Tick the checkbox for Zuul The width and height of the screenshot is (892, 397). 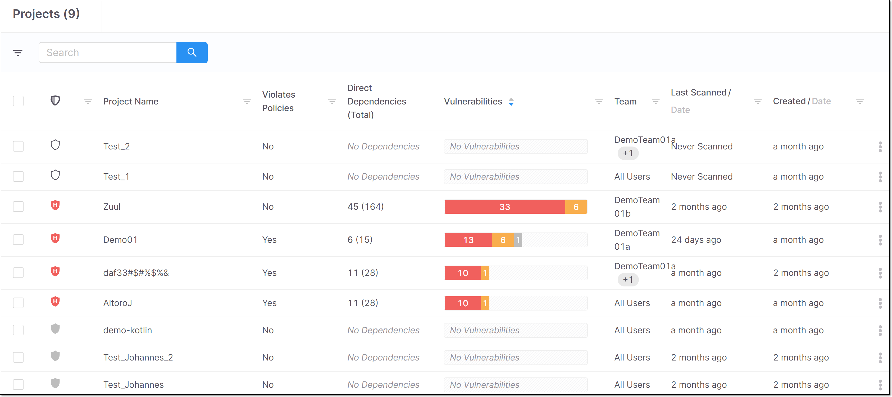click(x=18, y=207)
